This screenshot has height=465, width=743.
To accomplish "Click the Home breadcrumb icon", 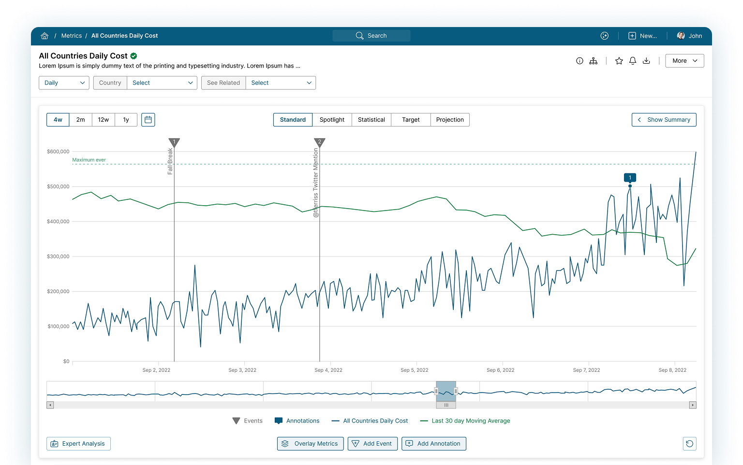I will (45, 35).
